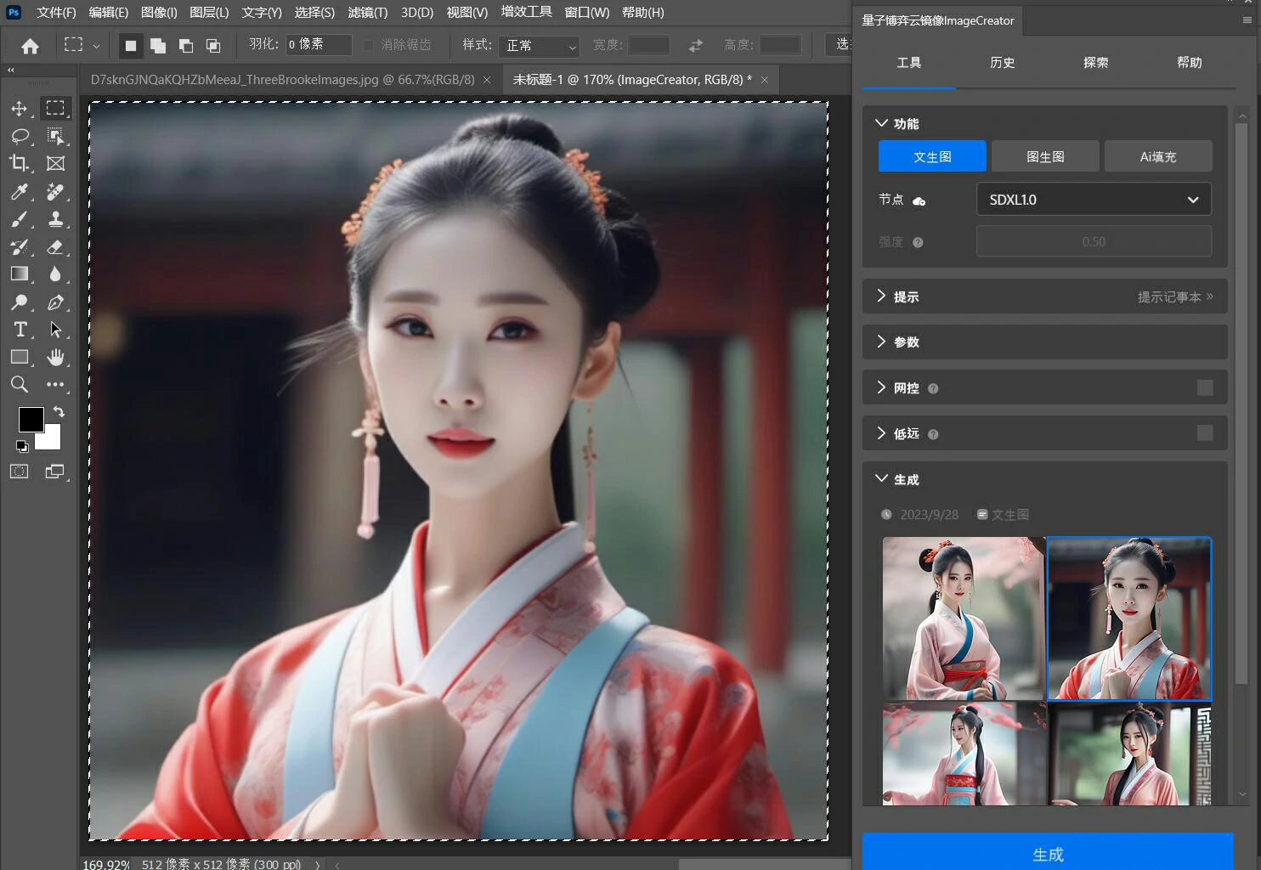Select the Eyedropper tool
1261x870 pixels.
pos(20,191)
